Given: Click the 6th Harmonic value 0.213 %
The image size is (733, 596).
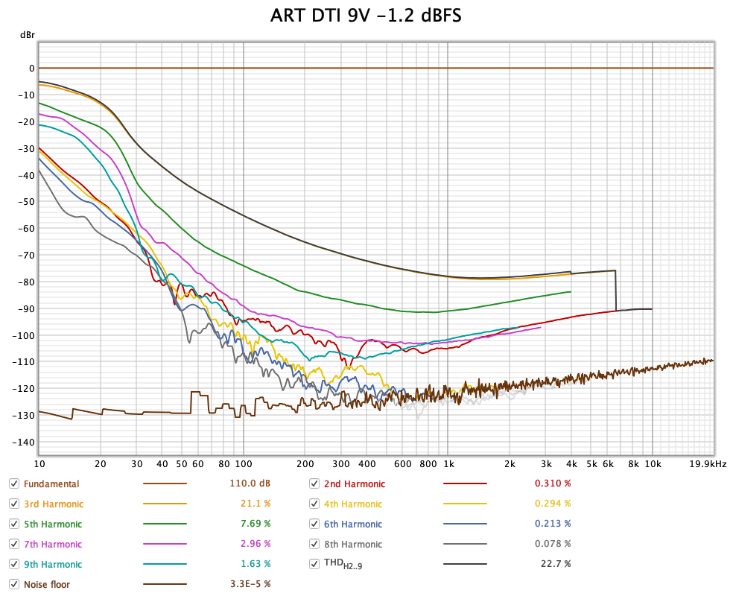Looking at the screenshot, I should [553, 524].
